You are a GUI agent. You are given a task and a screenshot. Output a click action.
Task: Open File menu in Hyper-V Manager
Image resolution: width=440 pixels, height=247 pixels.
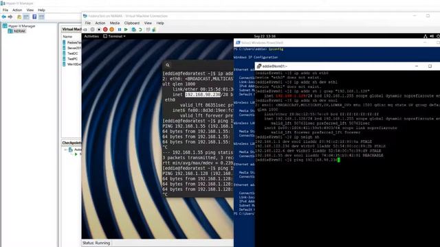point(5,10)
